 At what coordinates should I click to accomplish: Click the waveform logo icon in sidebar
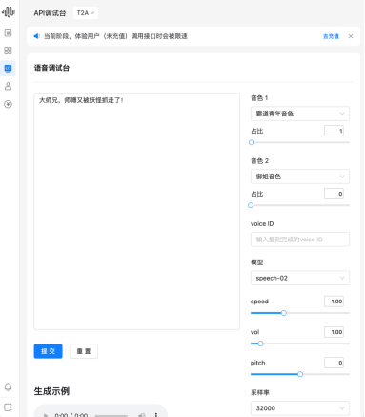point(8,11)
